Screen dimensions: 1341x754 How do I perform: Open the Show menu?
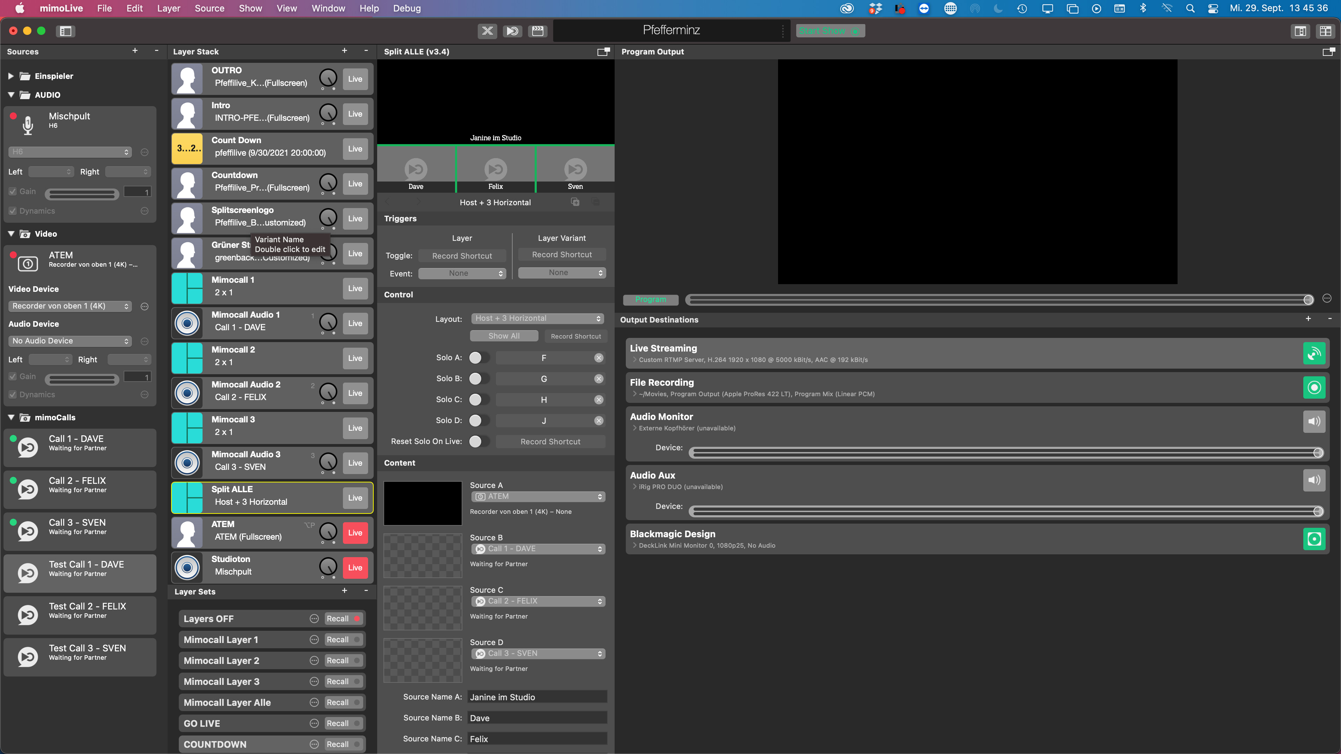tap(250, 8)
